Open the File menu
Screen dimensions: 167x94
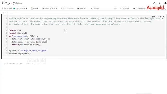(34, 8)
